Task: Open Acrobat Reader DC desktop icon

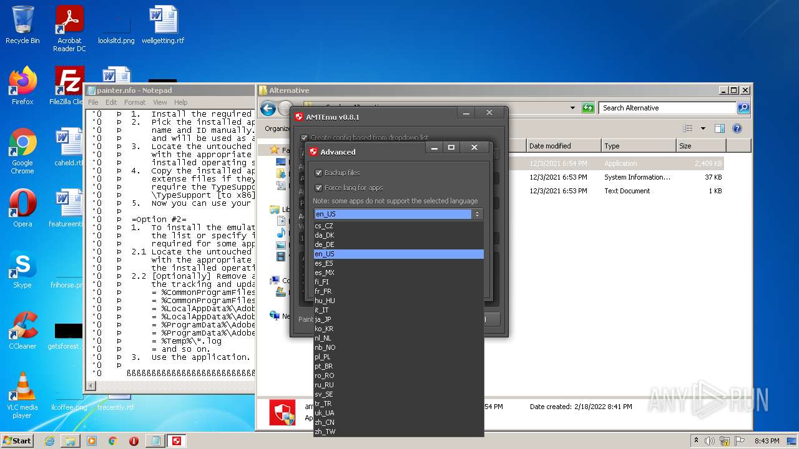Action: pos(69,29)
